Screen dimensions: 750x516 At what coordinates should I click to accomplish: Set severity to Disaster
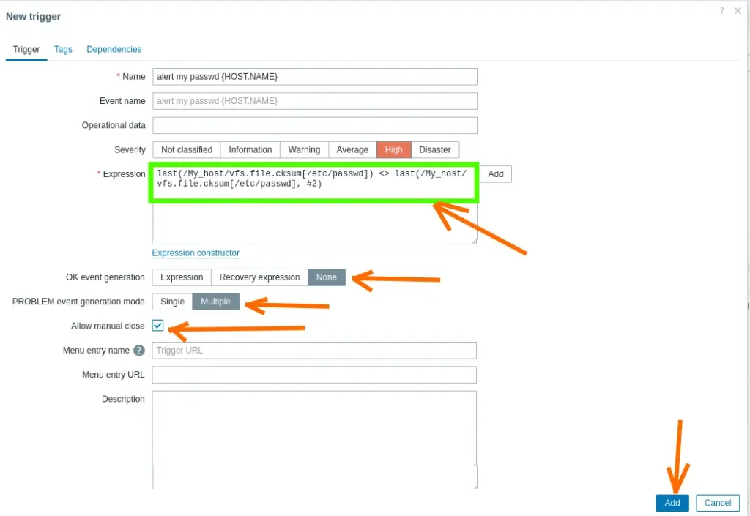pyautogui.click(x=435, y=149)
